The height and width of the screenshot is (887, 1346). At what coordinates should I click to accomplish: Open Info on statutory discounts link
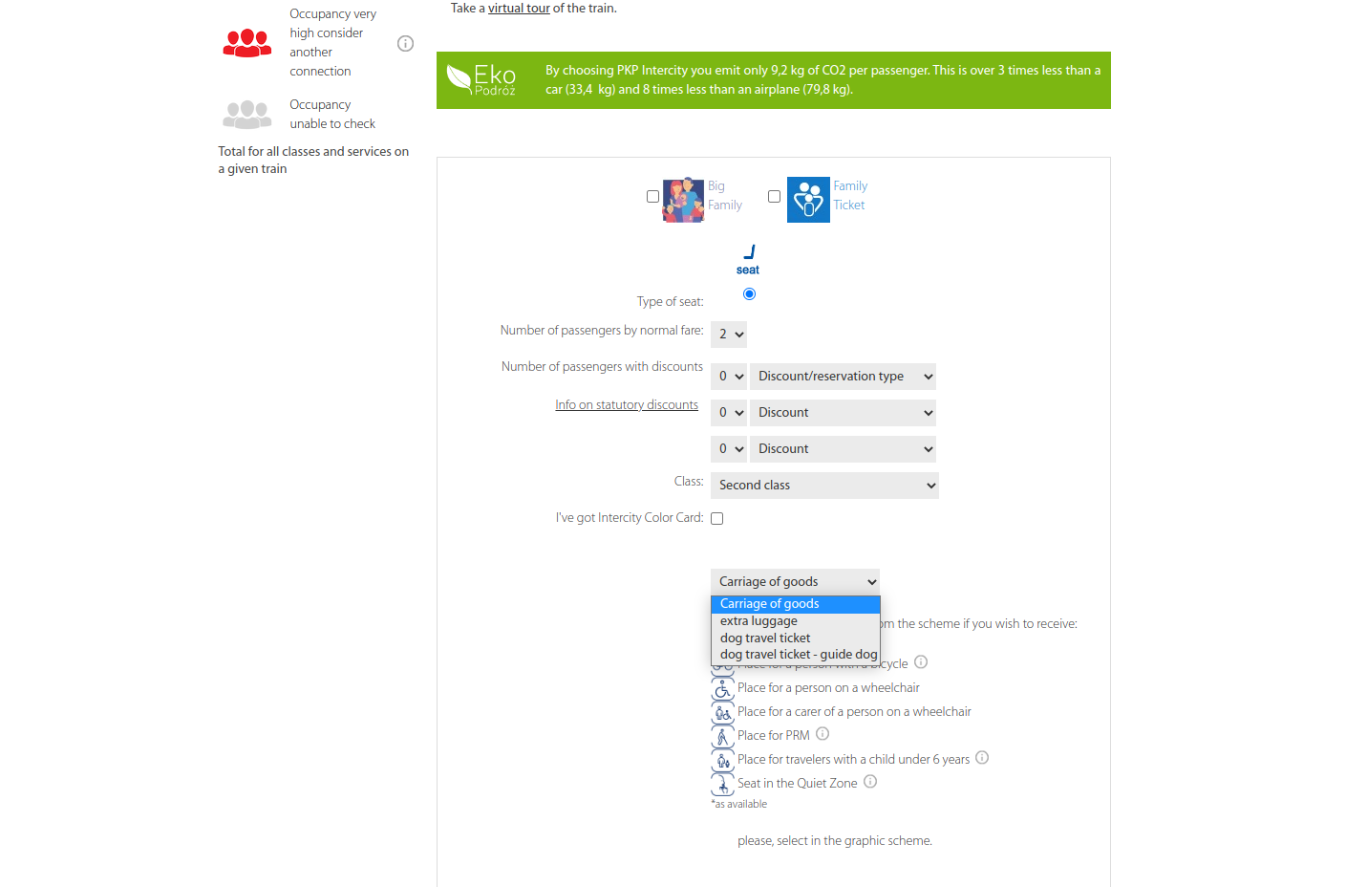point(627,405)
